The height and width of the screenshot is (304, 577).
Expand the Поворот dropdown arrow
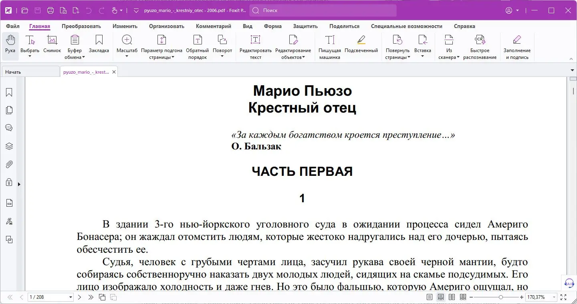[x=222, y=56]
